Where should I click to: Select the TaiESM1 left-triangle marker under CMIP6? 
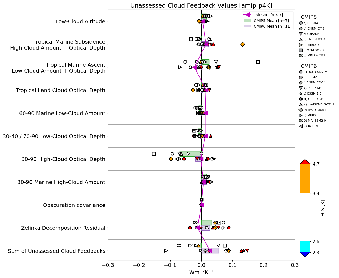click(x=301, y=126)
